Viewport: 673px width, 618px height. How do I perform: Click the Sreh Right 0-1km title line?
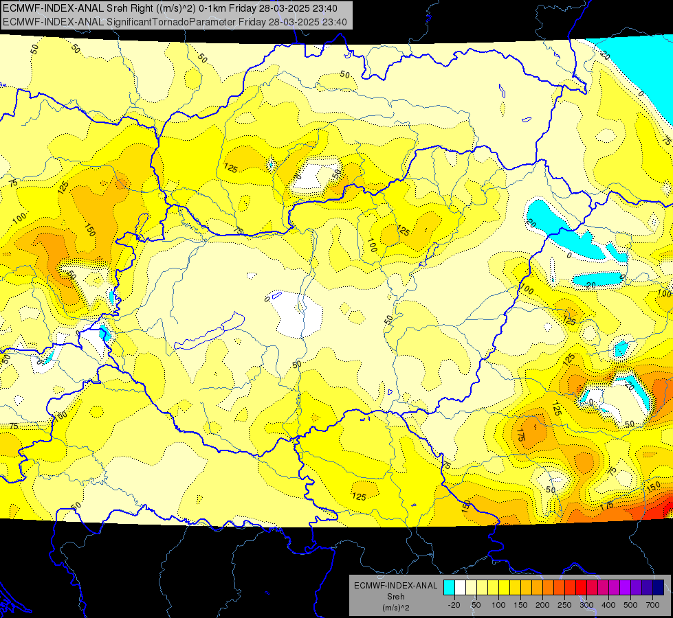coord(170,8)
